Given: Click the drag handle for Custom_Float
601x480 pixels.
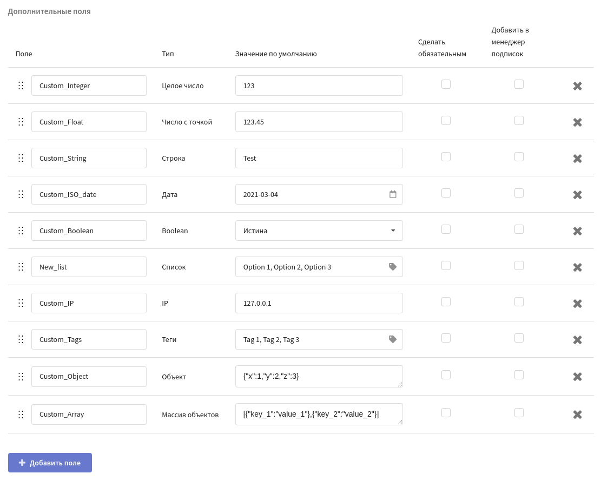Looking at the screenshot, I should 21,122.
